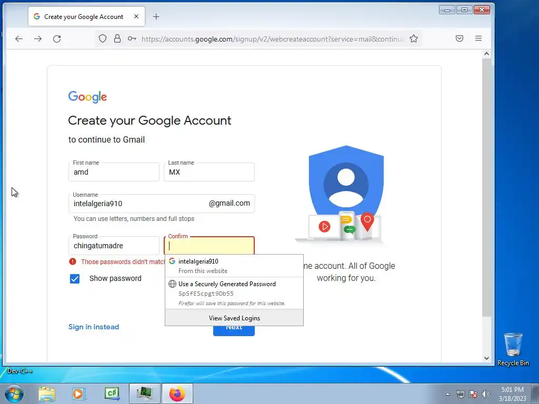Choose the intelalgeria910 saved login suggestion
Image resolution: width=539 pixels, height=404 pixels.
click(234, 266)
